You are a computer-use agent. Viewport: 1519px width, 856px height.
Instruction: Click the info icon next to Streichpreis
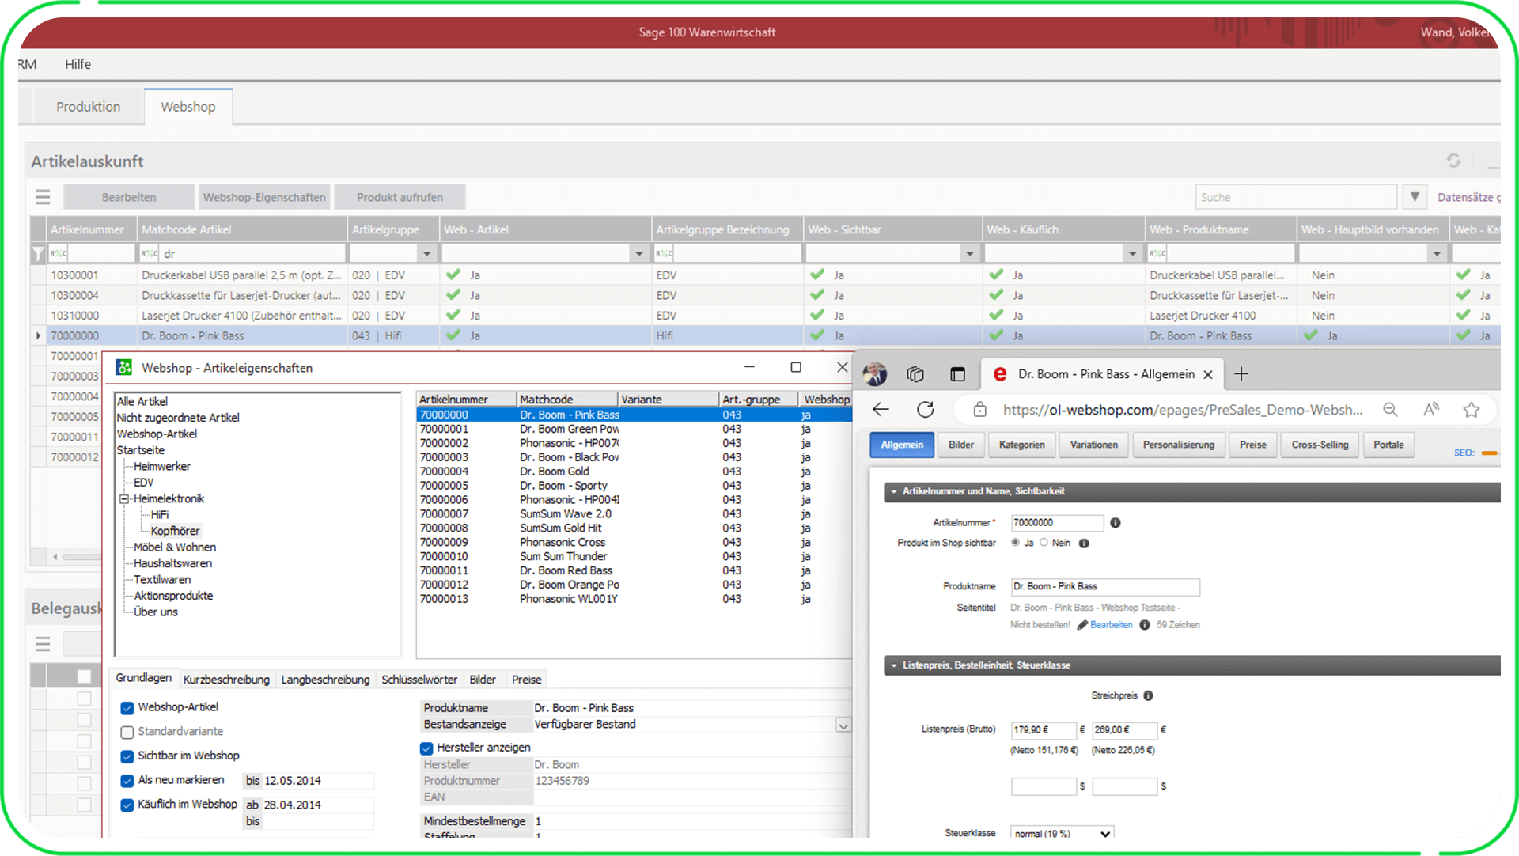click(x=1148, y=695)
